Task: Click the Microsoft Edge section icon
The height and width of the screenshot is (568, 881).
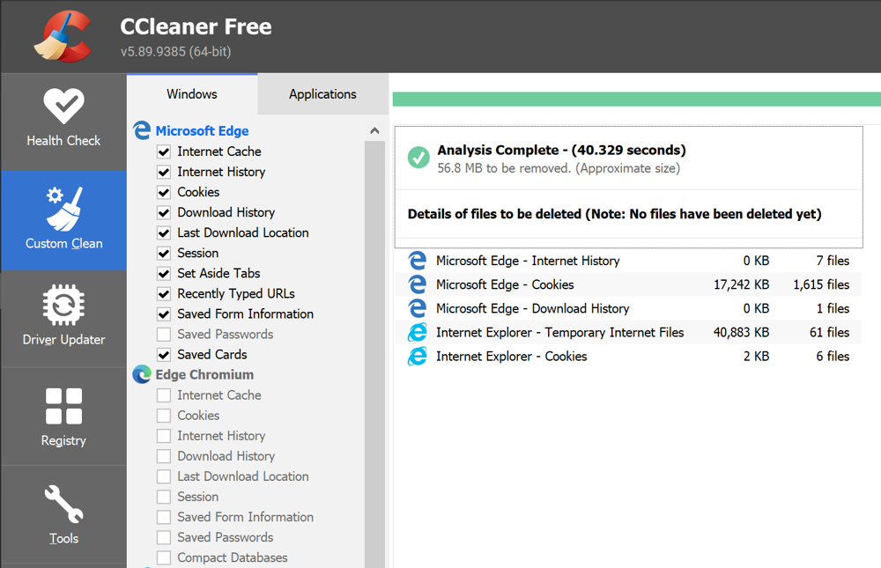Action: [x=142, y=130]
